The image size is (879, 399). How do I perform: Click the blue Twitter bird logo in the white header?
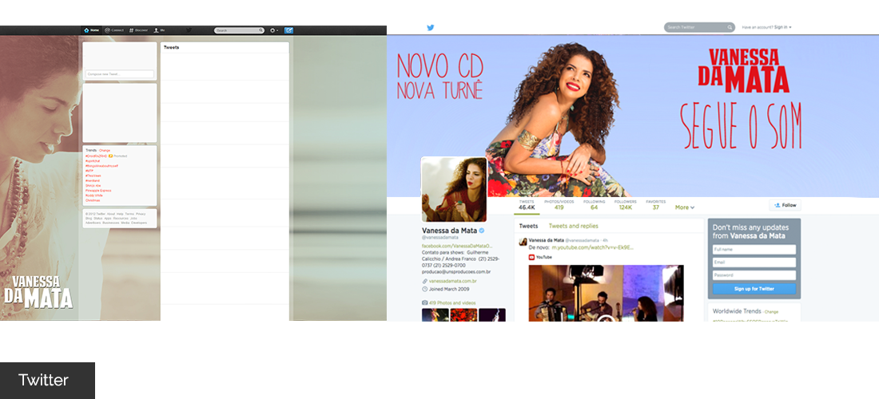[x=431, y=27]
